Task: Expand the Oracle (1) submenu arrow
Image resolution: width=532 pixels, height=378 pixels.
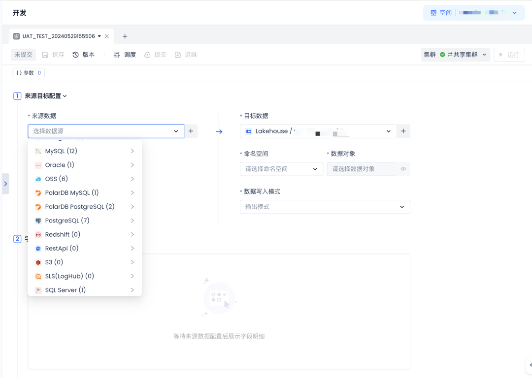Action: pyautogui.click(x=133, y=165)
